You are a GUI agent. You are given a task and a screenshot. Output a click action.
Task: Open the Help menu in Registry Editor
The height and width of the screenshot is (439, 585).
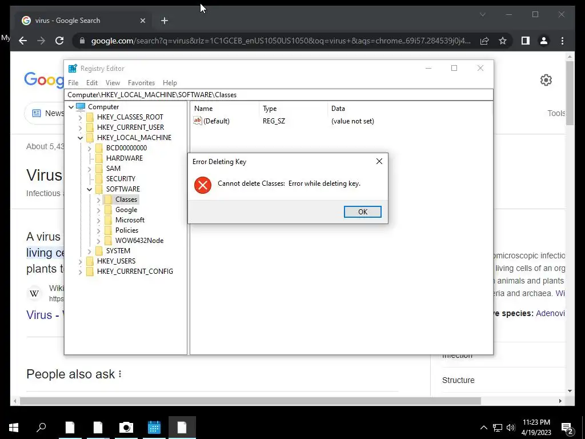pyautogui.click(x=170, y=83)
